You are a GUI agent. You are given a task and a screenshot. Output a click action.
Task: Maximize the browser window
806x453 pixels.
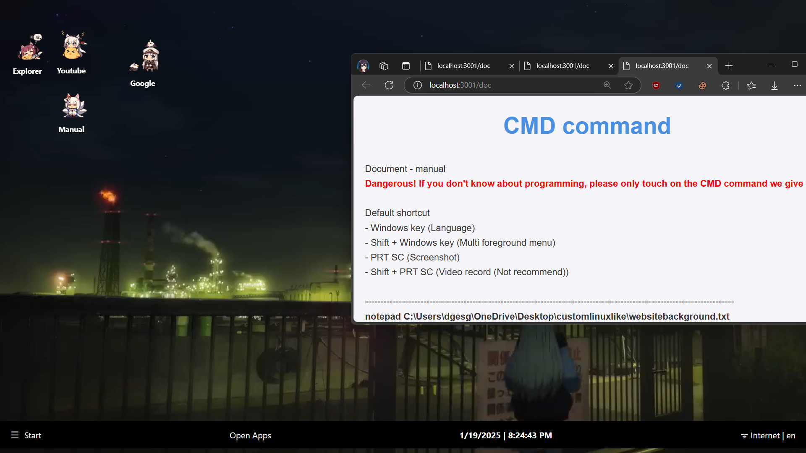794,64
